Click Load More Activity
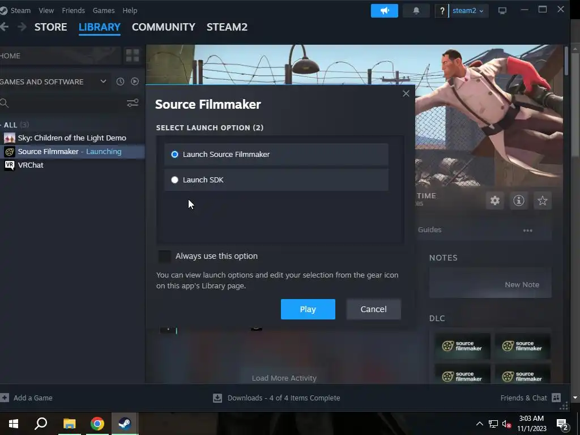The width and height of the screenshot is (580, 435). point(284,378)
